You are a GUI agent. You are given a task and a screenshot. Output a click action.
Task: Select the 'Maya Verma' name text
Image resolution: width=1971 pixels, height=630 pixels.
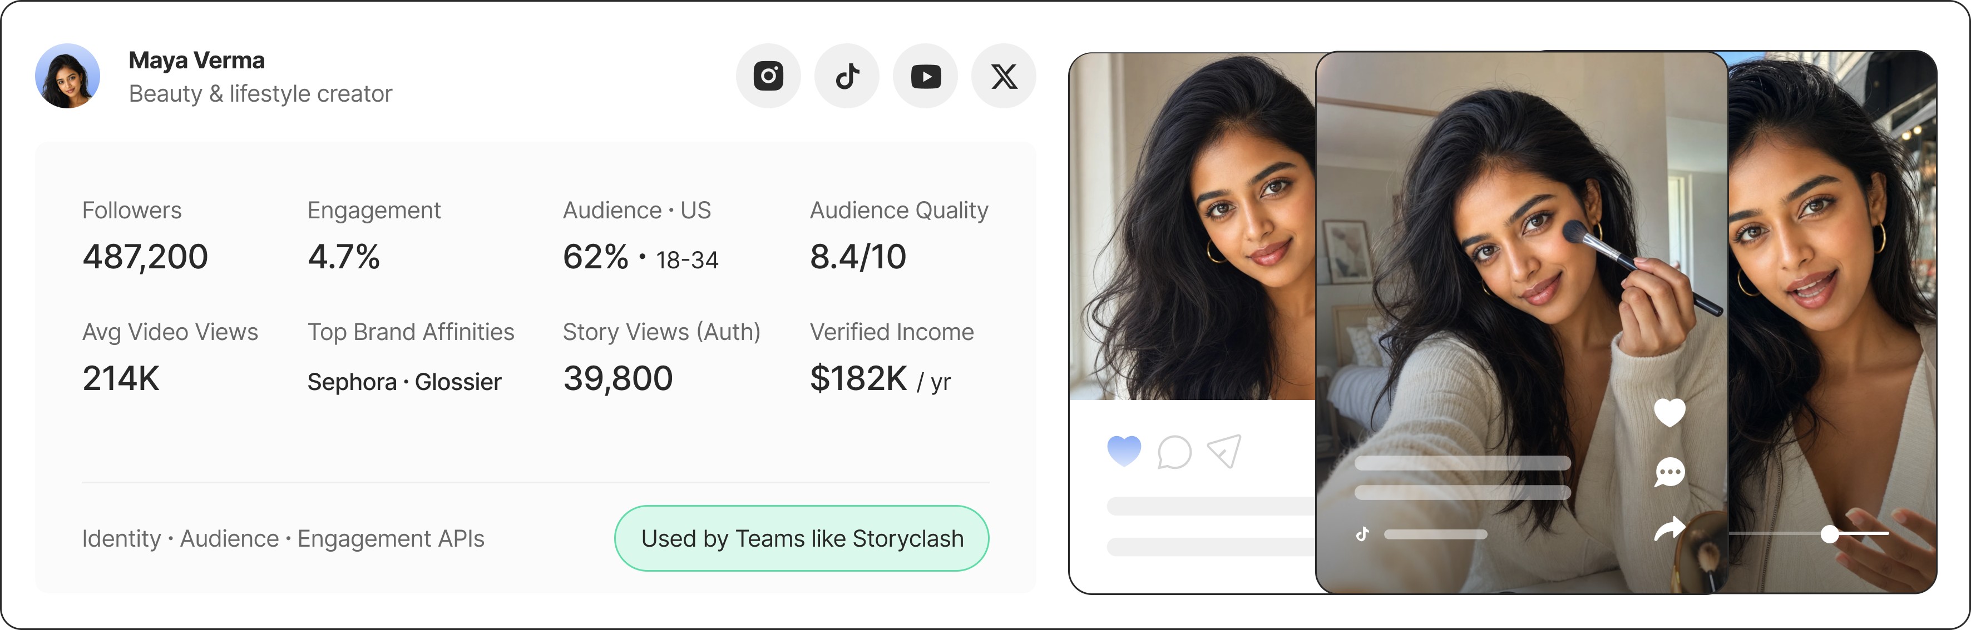196,61
